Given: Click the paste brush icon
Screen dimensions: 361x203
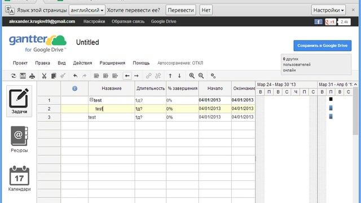Looking at the screenshot, I should 63,76.
